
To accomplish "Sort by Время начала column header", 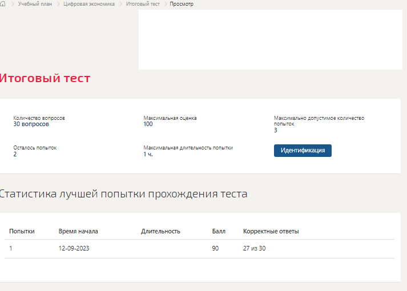I will coord(78,231).
